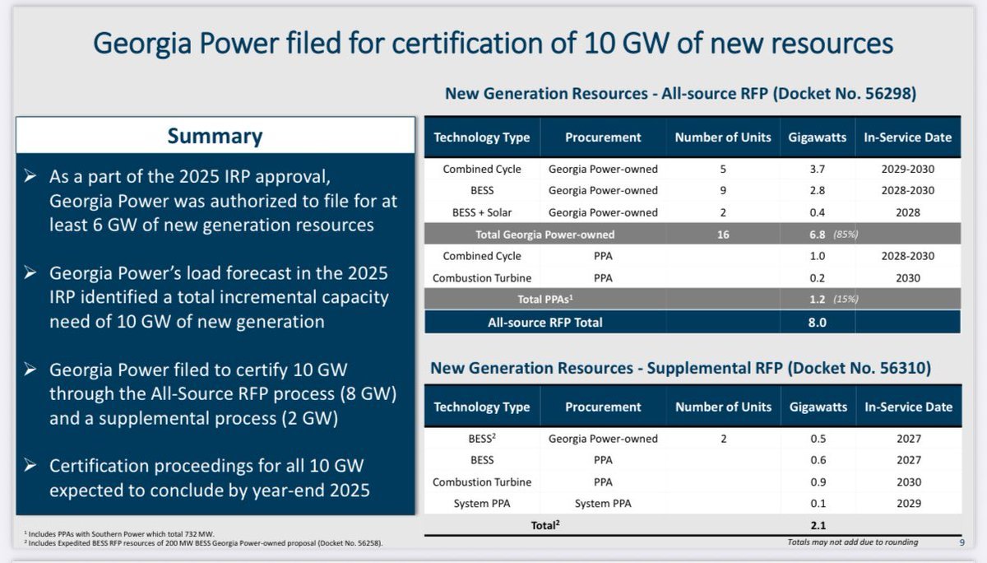Click the 2.1 gigawatts supplemental total
This screenshot has width=987, height=563.
pyautogui.click(x=818, y=524)
